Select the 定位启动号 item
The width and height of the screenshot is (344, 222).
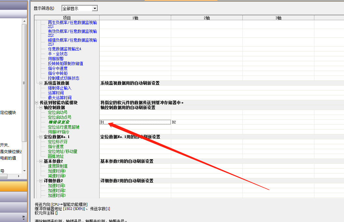[58, 112]
